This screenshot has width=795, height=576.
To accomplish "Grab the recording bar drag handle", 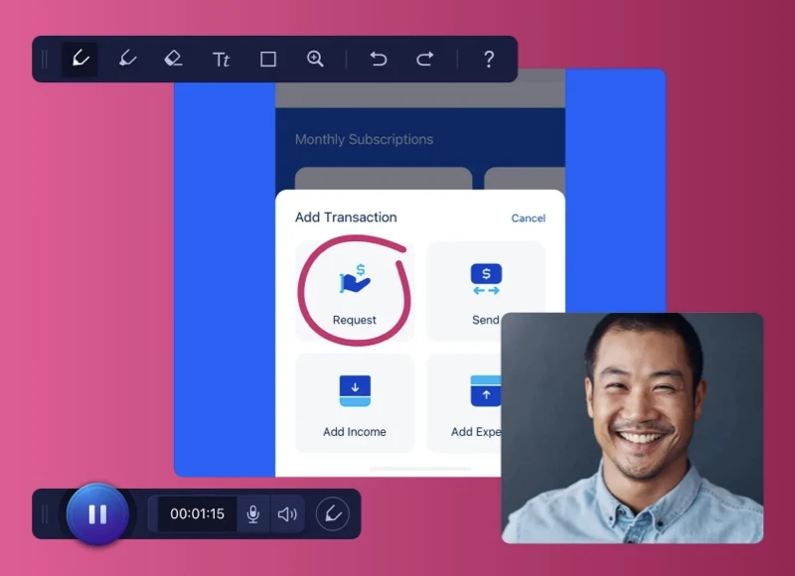I will (45, 513).
